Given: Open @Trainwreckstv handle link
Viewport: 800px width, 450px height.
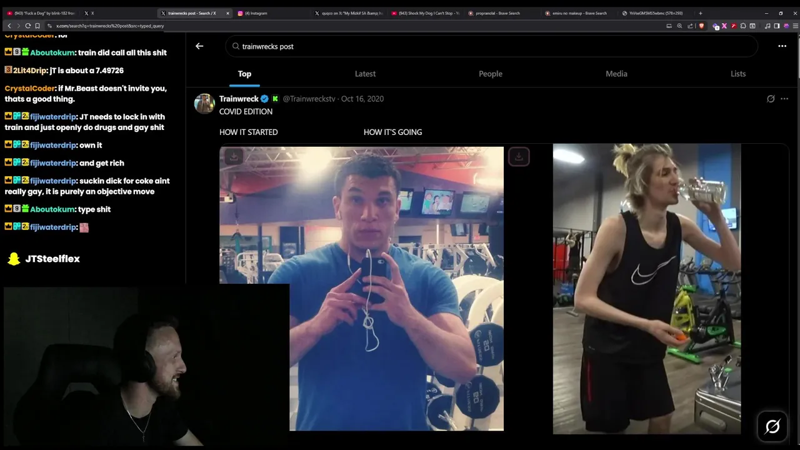Looking at the screenshot, I should coord(309,99).
